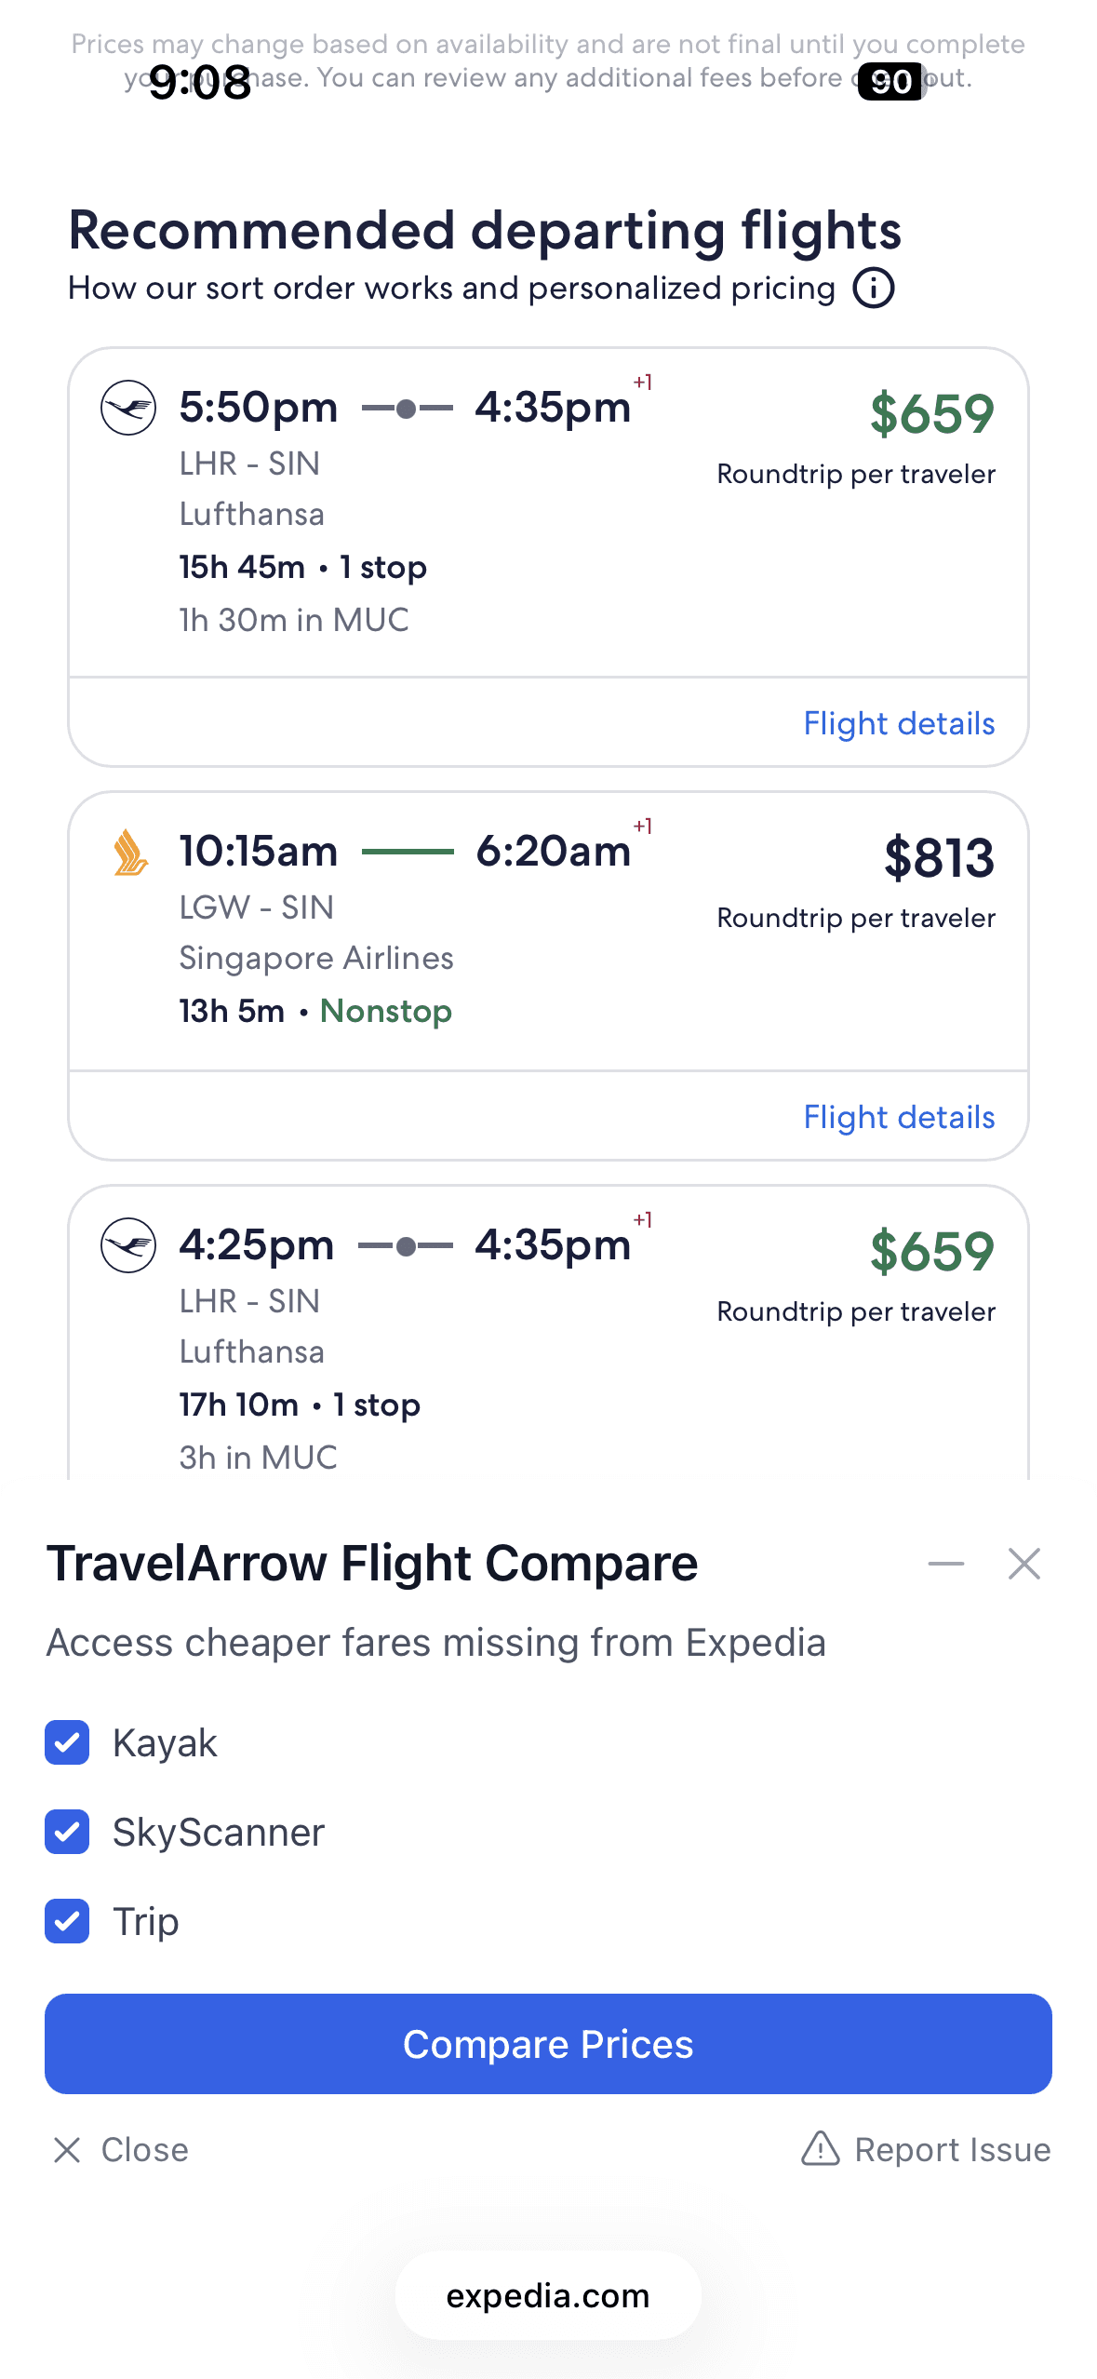The height and width of the screenshot is (2379, 1097).
Task: Tap the Lufthansa logo on 4:25pm flight
Action: click(x=128, y=1245)
